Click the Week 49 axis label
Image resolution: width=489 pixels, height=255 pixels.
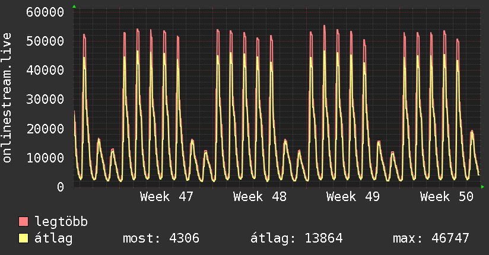click(353, 197)
